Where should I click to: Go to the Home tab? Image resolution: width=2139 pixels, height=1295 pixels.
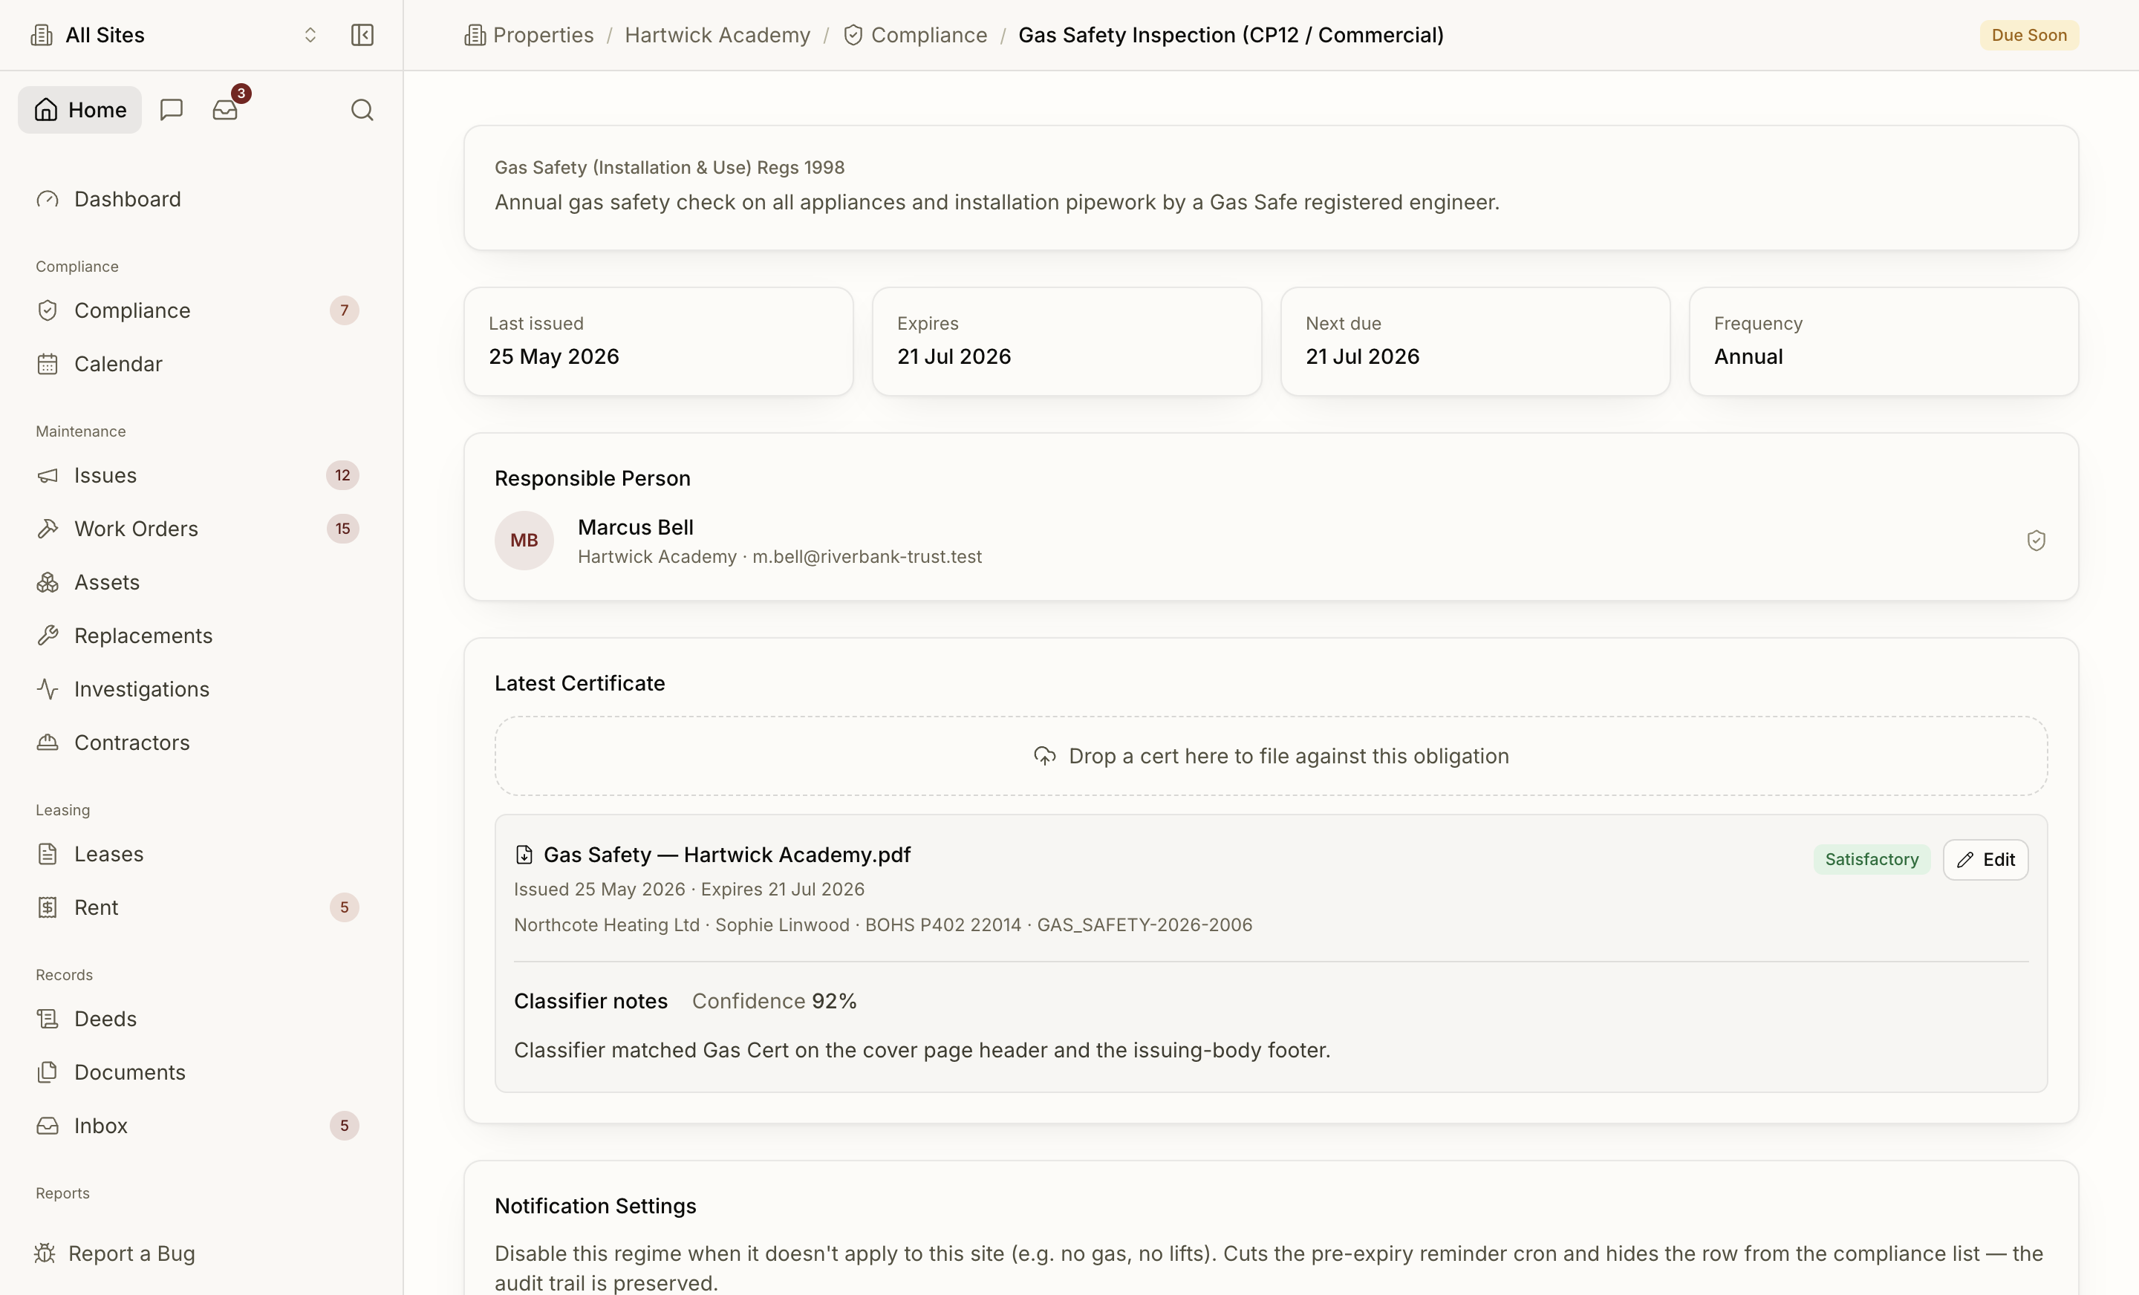pyautogui.click(x=80, y=109)
